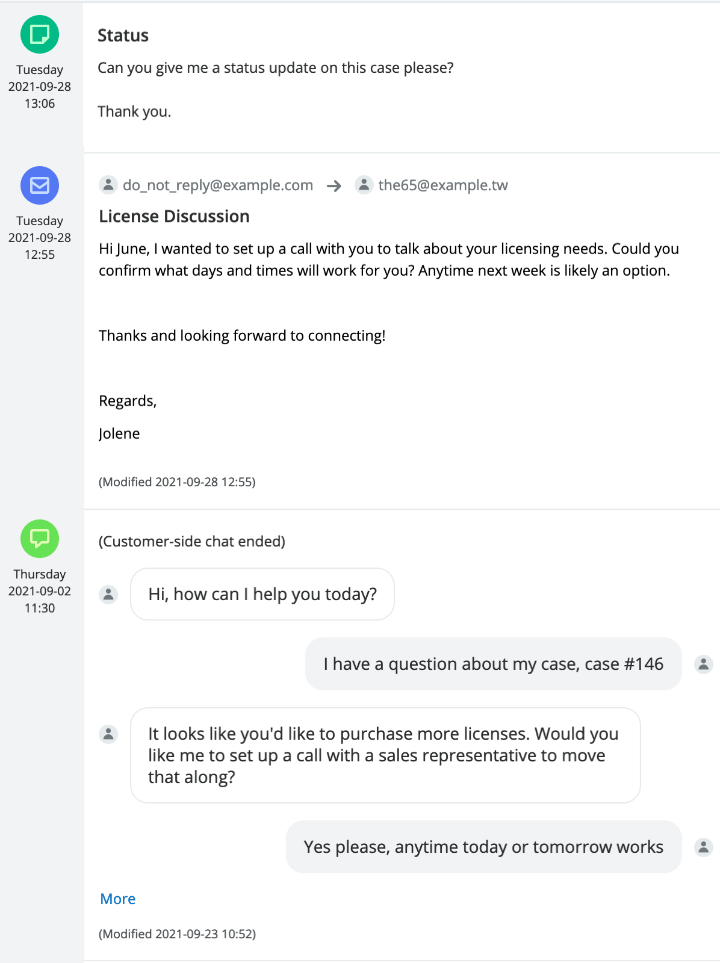Click the Thursday 2021-09-02 11:30 timestamp
The height and width of the screenshot is (963, 720).
[x=40, y=591]
